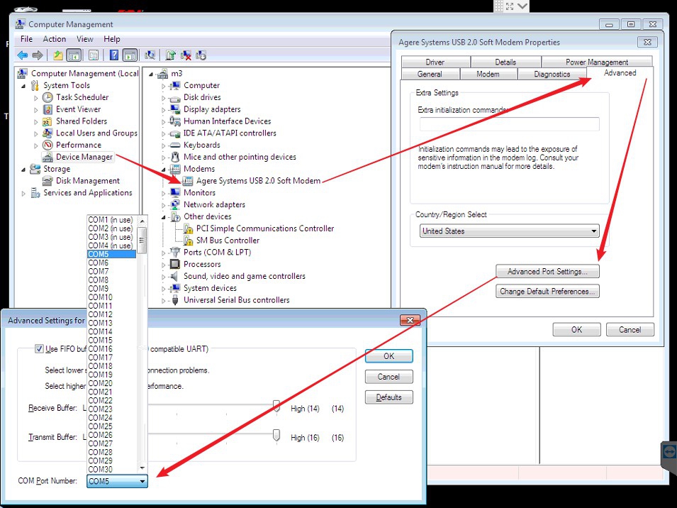Switch to the Diagnostics tab
Image resolution: width=677 pixels, height=508 pixels.
[x=552, y=74]
